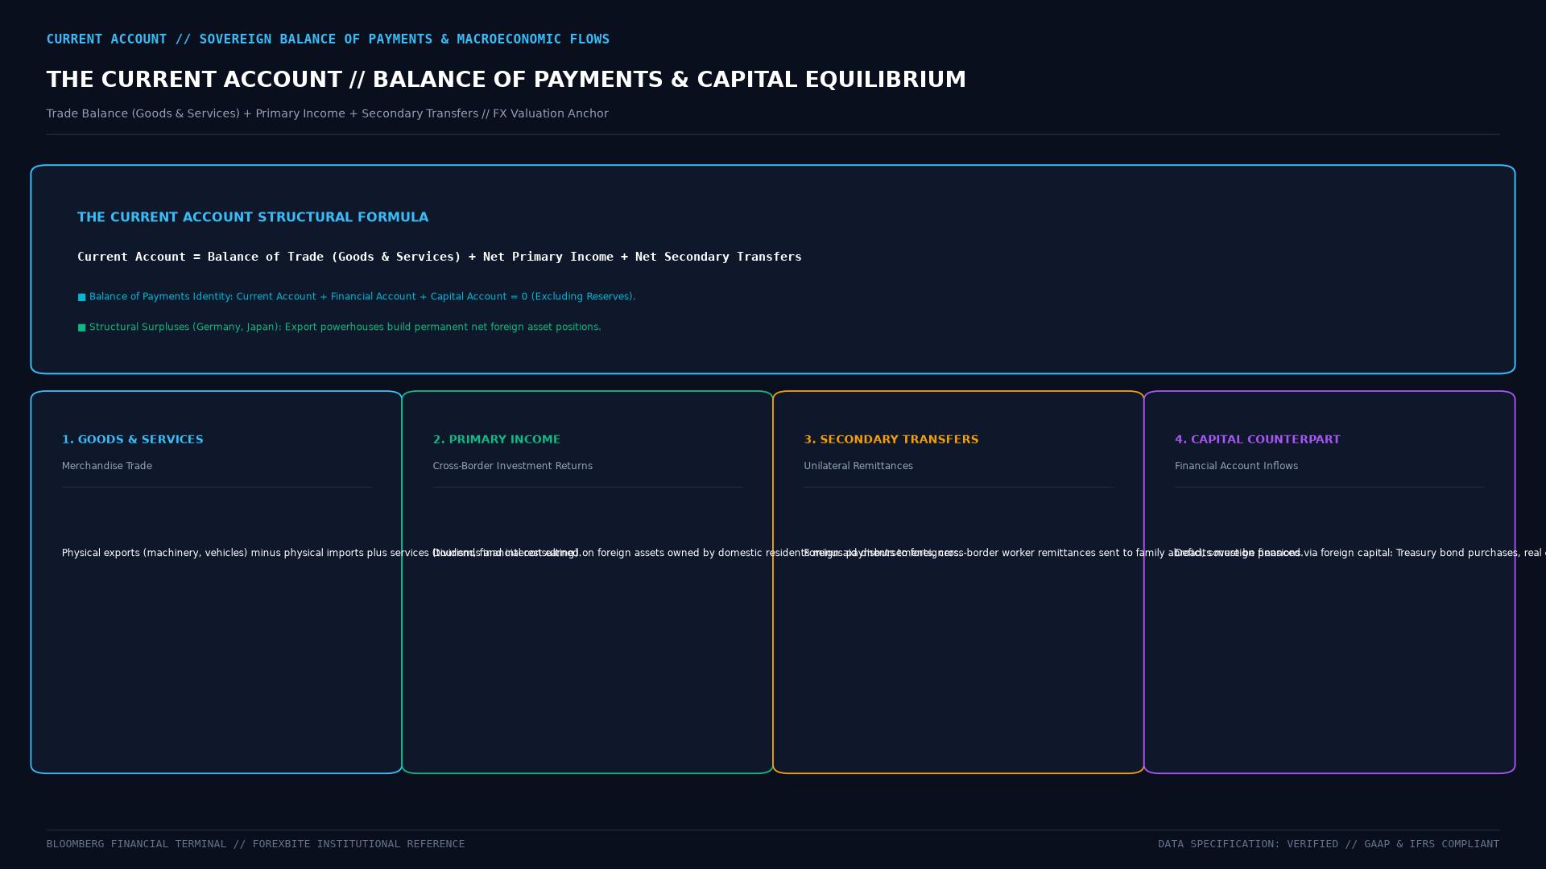The width and height of the screenshot is (1546, 869).
Task: Open the '2. PRIMARY INCOME' card heading
Action: tap(497, 439)
